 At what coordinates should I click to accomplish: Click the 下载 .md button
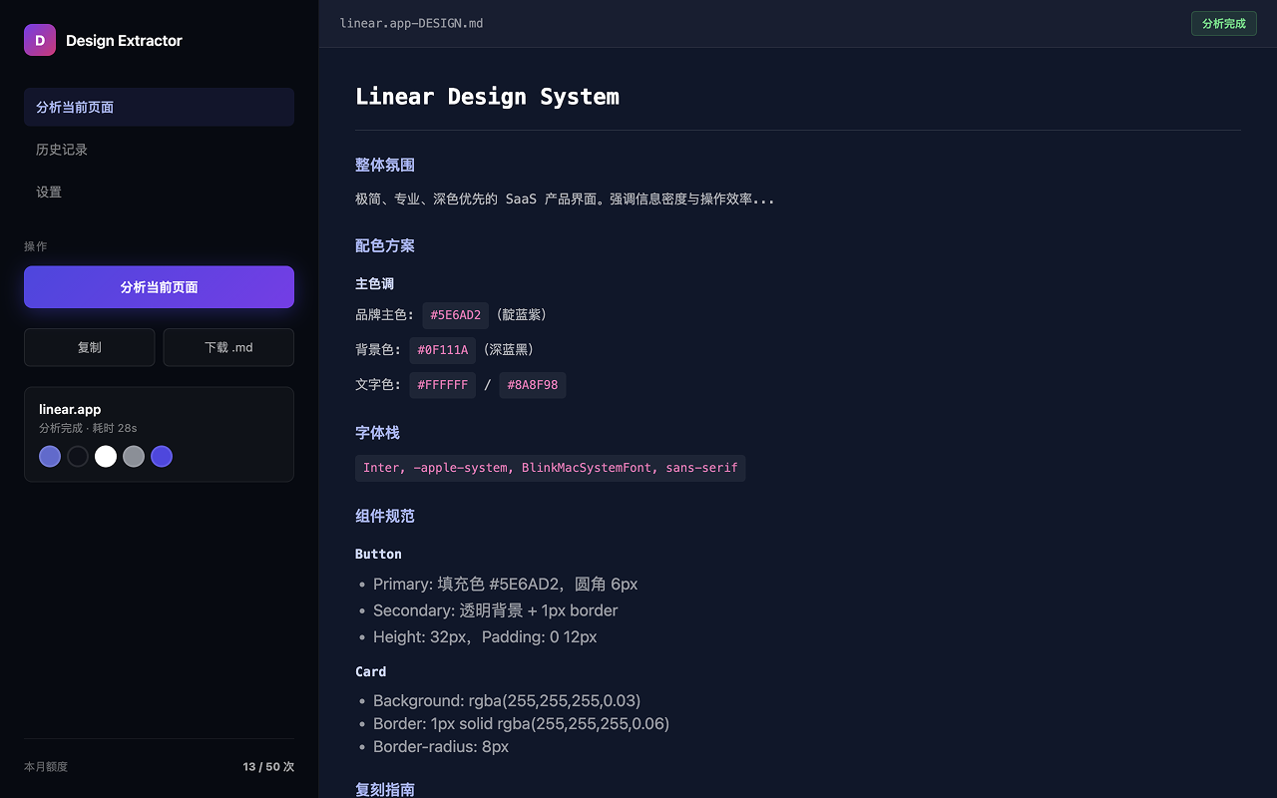click(228, 347)
